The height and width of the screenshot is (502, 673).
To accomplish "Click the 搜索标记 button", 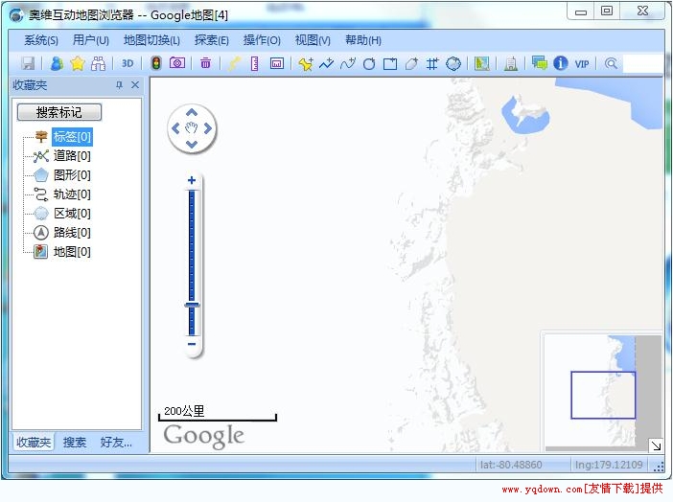I will pyautogui.click(x=59, y=112).
